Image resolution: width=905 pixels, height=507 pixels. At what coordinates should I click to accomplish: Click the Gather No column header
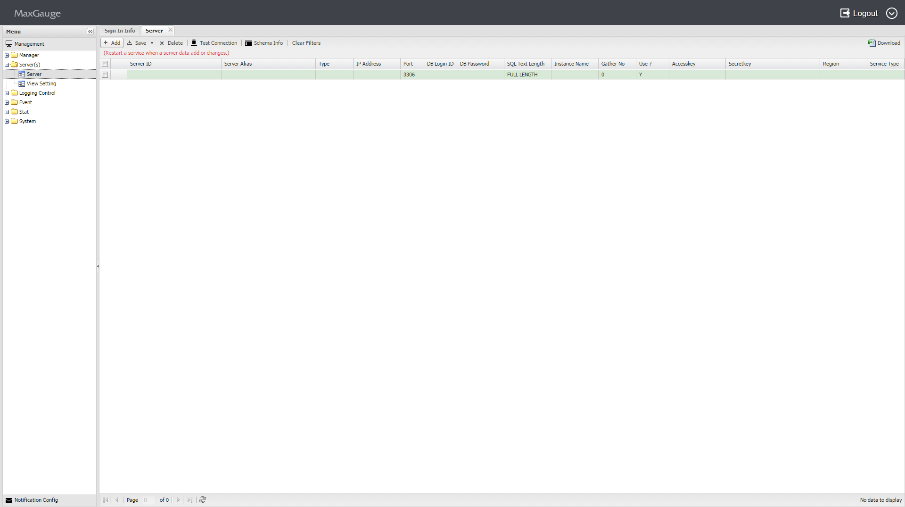point(617,64)
